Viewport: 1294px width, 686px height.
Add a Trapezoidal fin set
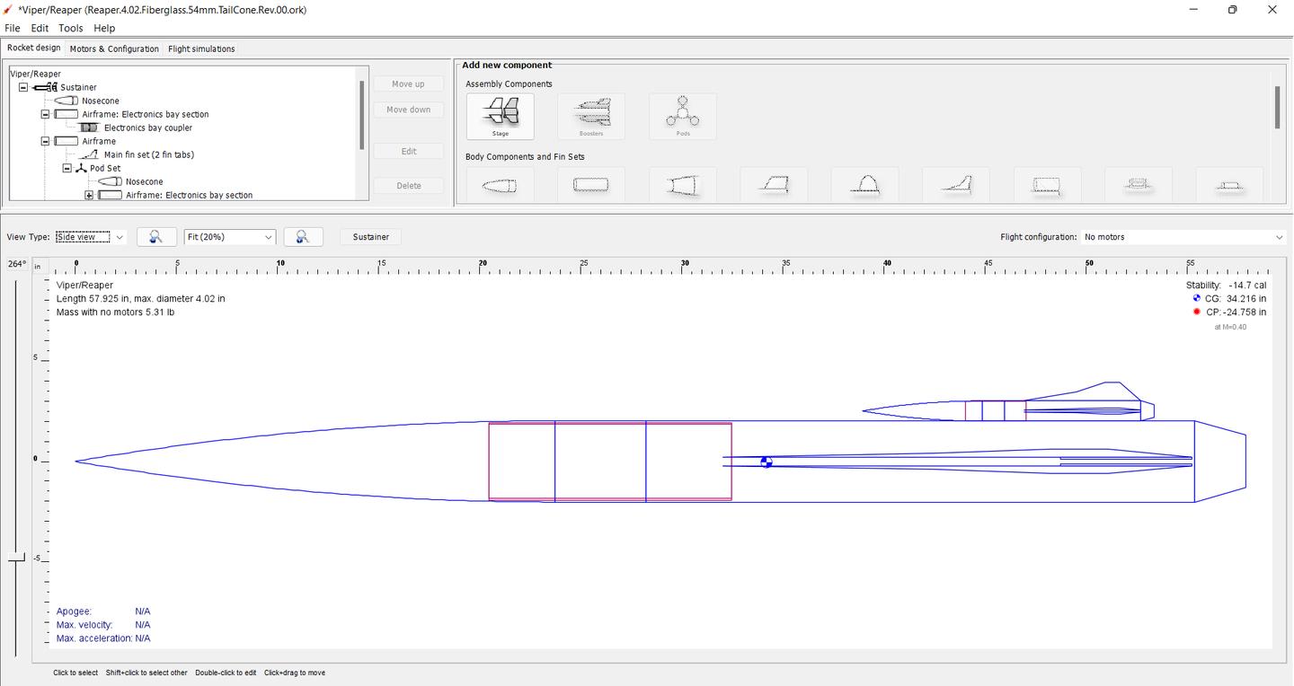click(774, 185)
